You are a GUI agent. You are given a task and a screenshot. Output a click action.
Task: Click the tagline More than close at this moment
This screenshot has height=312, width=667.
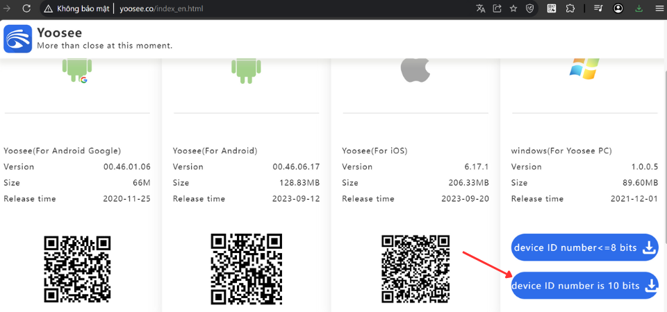coord(105,46)
